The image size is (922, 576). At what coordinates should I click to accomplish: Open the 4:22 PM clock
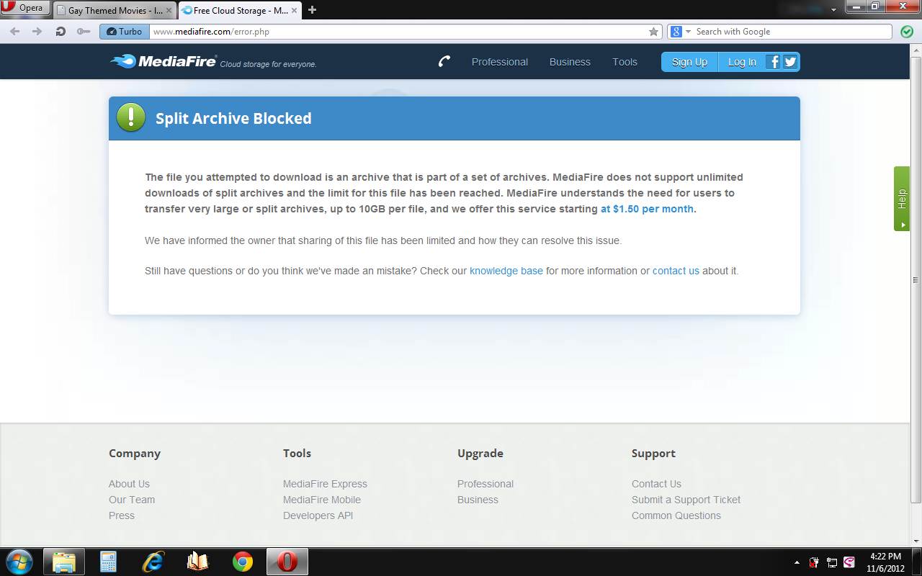[885, 562]
